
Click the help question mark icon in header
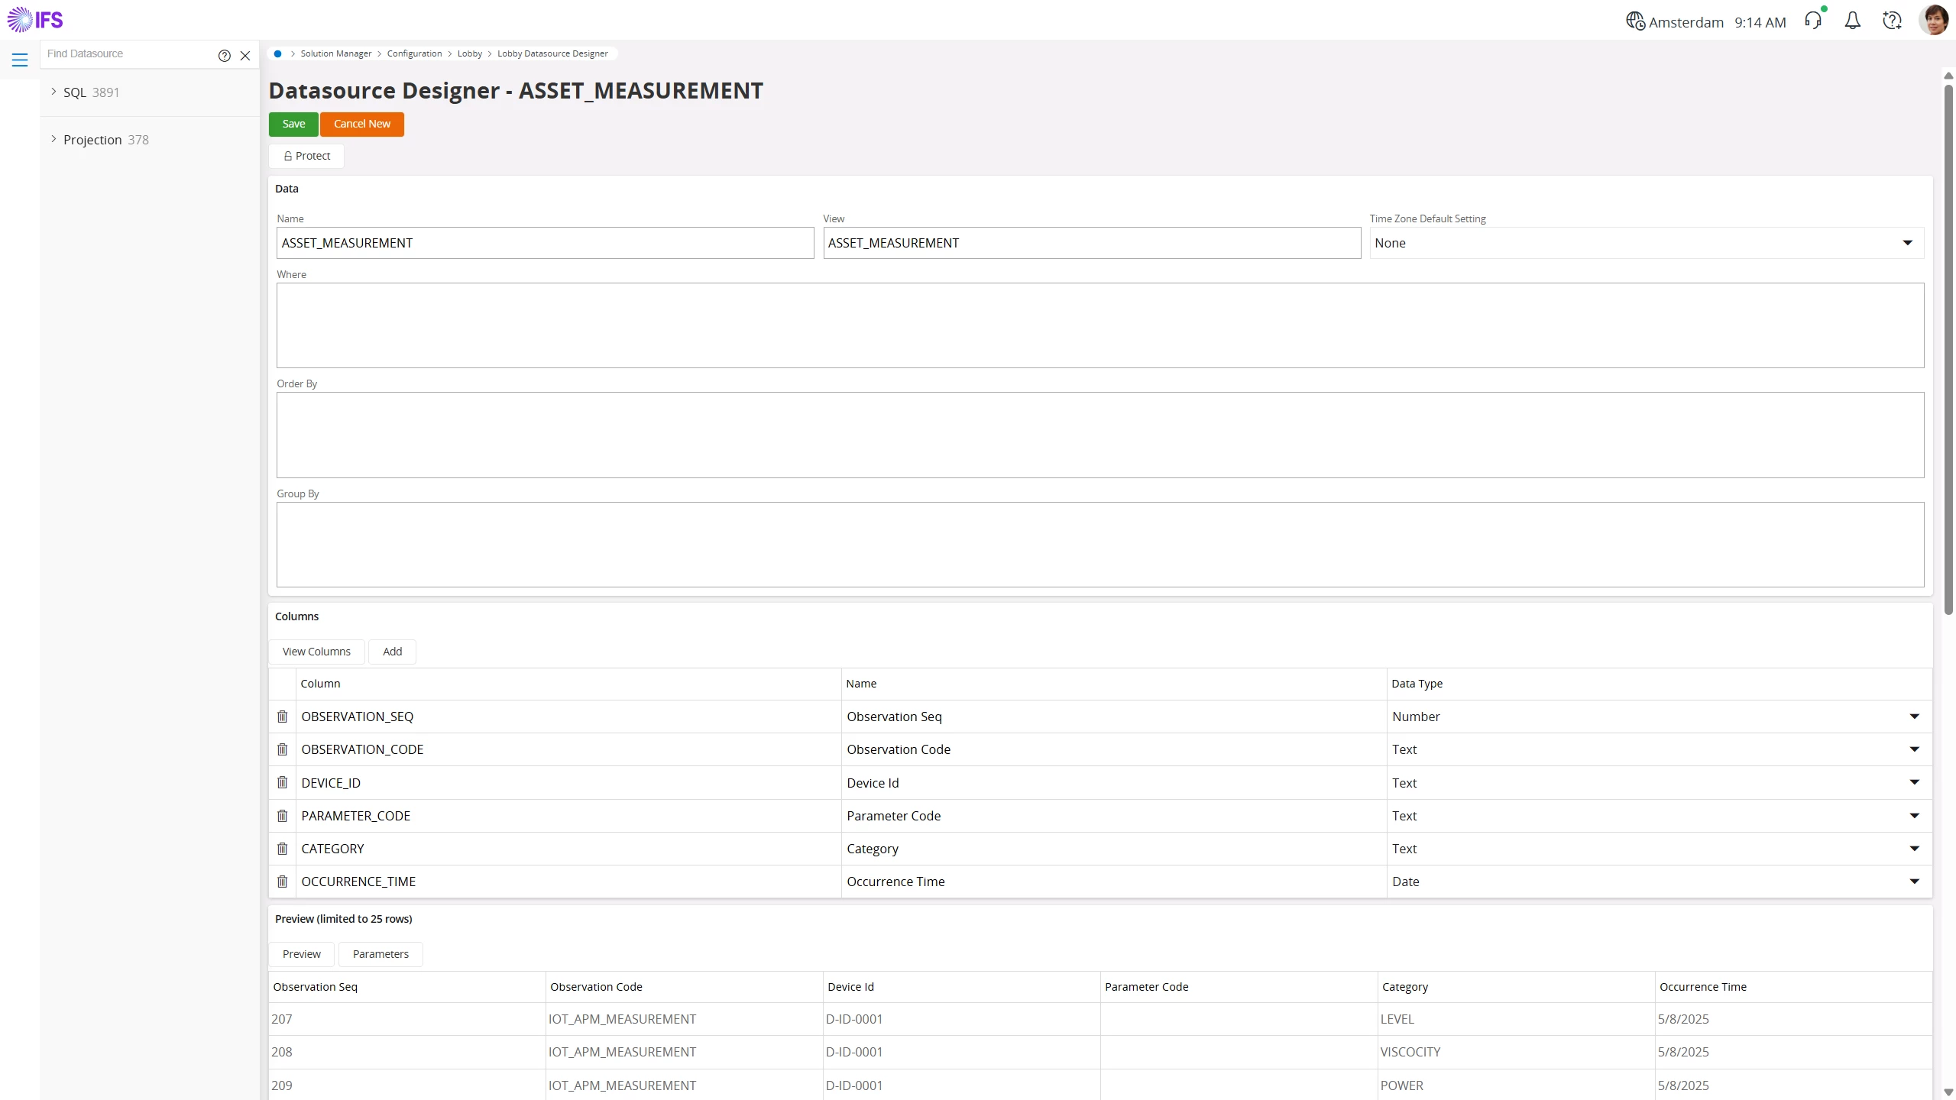[1892, 21]
